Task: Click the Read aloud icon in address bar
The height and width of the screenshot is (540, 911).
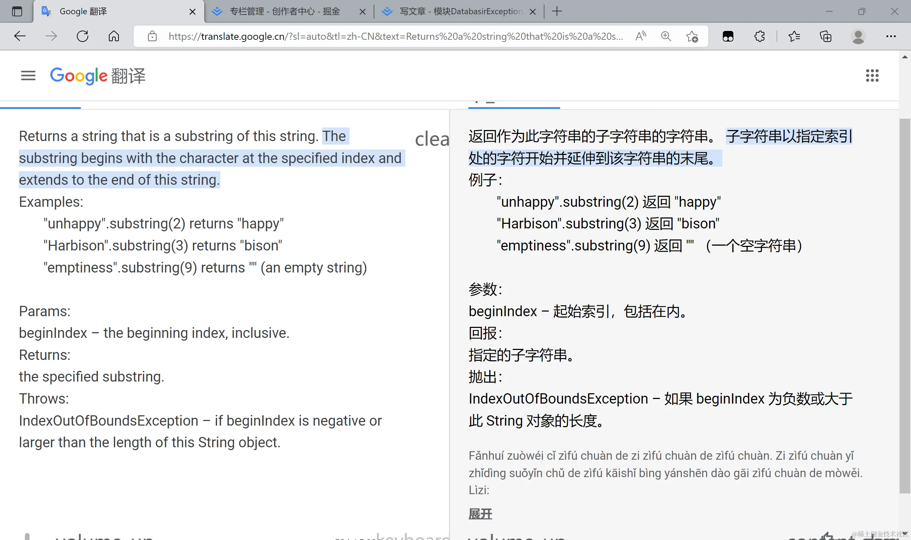Action: pyautogui.click(x=640, y=36)
